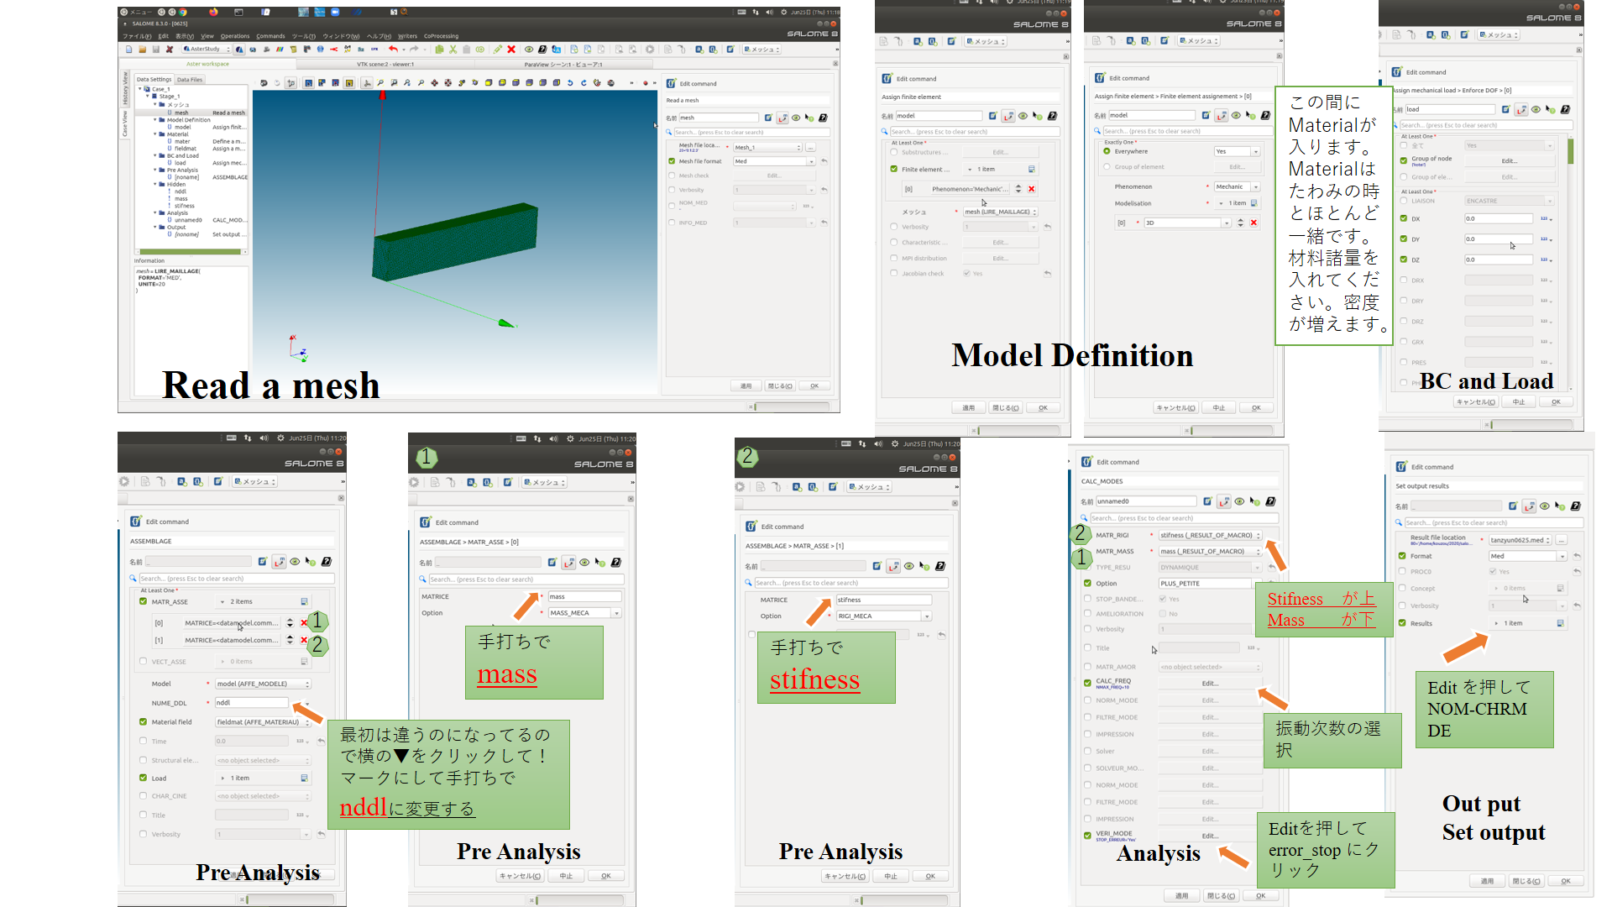Launch Firefox from the top system panel
1612x907 pixels.
tap(213, 13)
